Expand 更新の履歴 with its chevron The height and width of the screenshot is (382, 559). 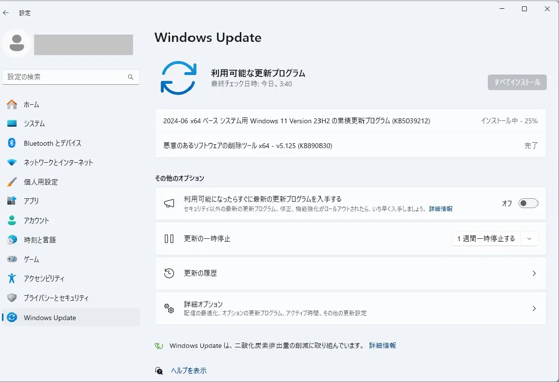tap(534, 273)
